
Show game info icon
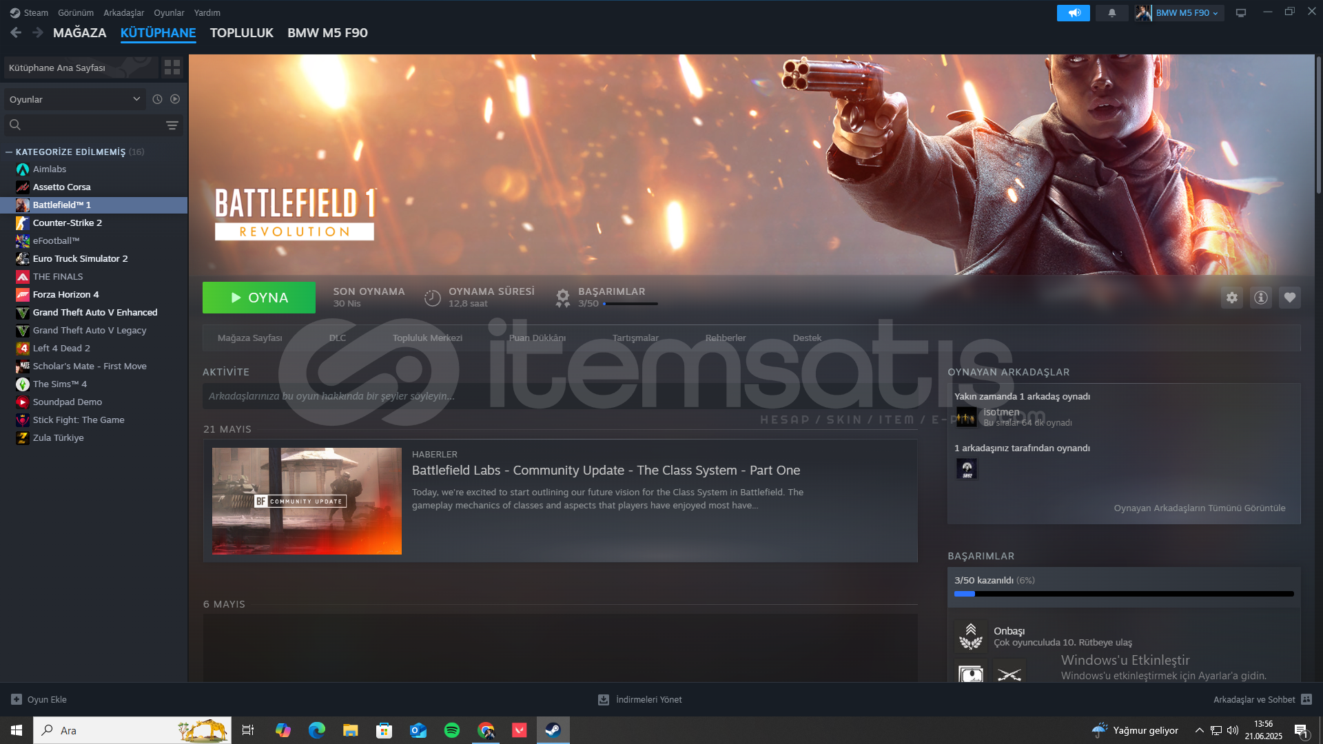[x=1261, y=298]
